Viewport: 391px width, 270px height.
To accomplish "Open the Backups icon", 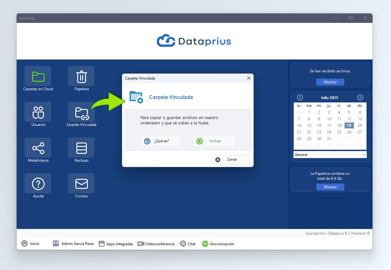I will click(81, 148).
